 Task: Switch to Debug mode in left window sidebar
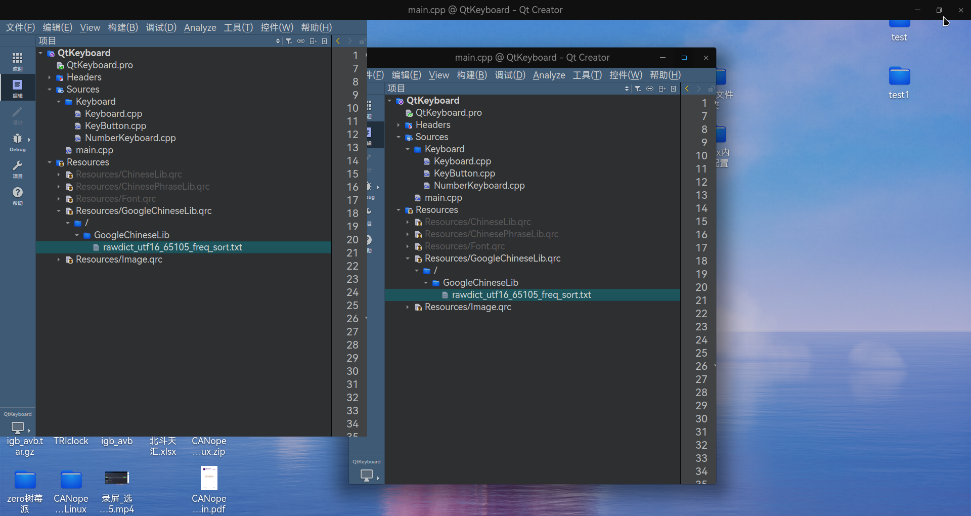click(17, 142)
